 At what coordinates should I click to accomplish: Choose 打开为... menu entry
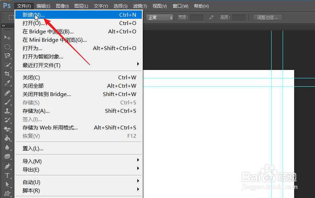(79, 48)
